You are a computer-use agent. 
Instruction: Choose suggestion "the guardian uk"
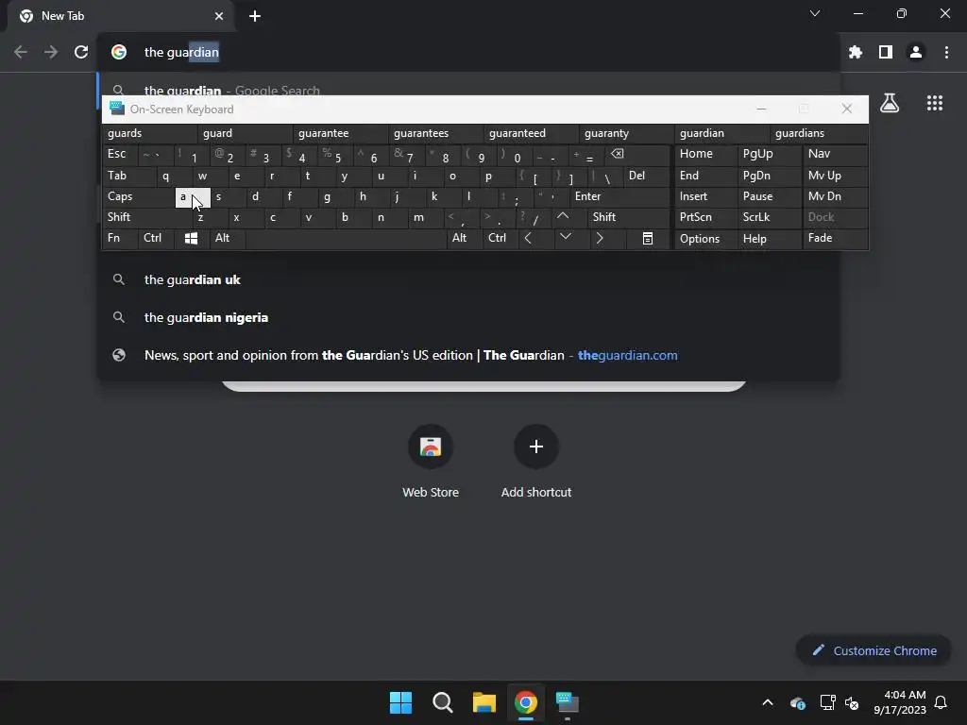click(x=468, y=279)
